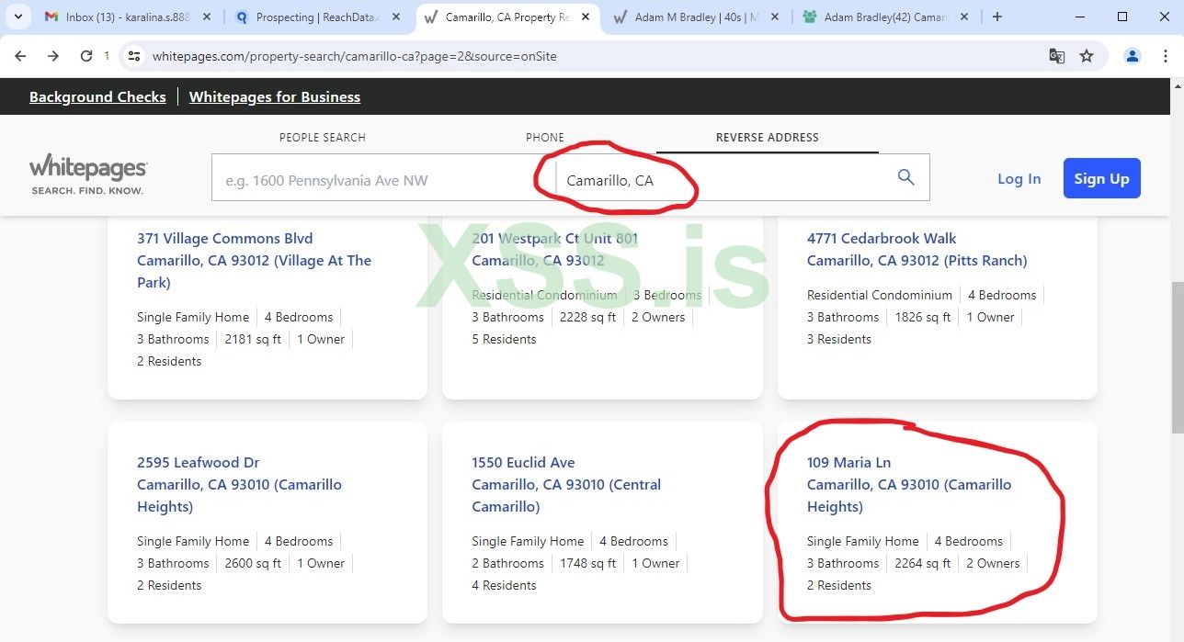Expand the tab search dropdown arrow
Viewport: 1184px width, 642px height.
tap(17, 17)
